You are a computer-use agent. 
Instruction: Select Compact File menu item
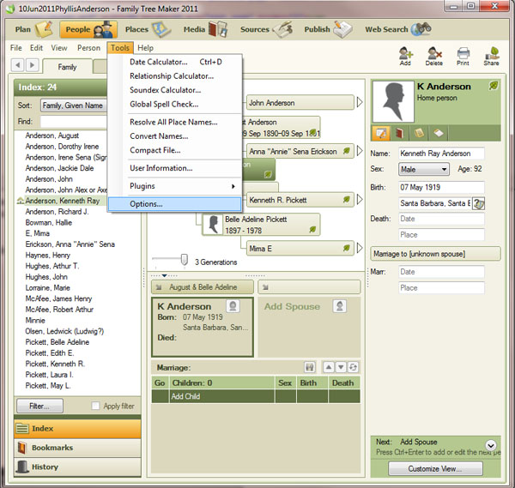coord(175,150)
